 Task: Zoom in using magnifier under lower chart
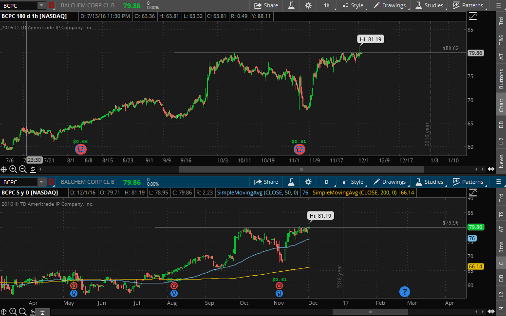tap(13, 312)
